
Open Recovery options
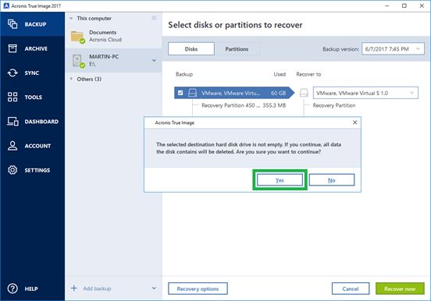[x=198, y=289]
